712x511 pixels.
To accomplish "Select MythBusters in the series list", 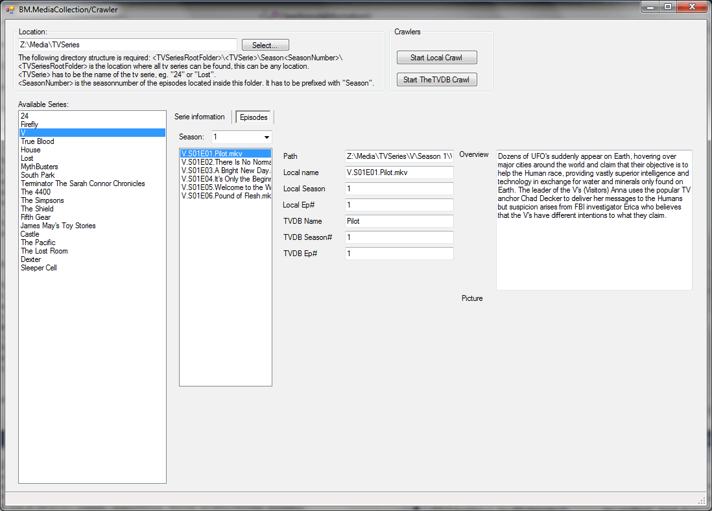I will 92,167.
